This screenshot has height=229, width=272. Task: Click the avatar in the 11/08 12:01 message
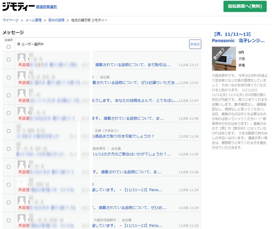tap(22, 75)
